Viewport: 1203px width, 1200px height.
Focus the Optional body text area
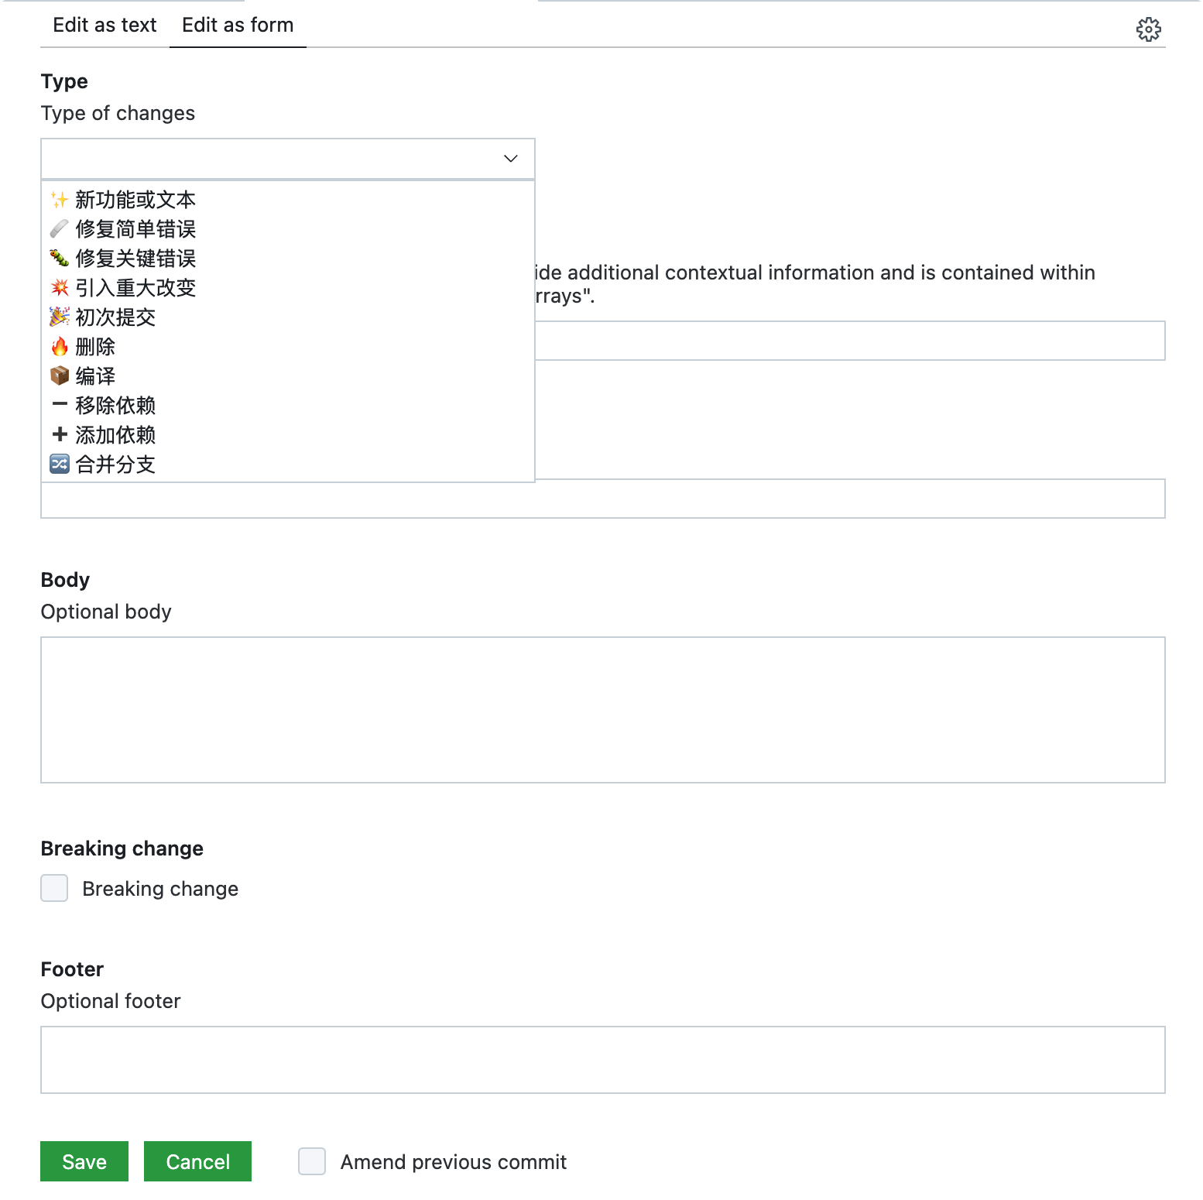click(x=602, y=709)
